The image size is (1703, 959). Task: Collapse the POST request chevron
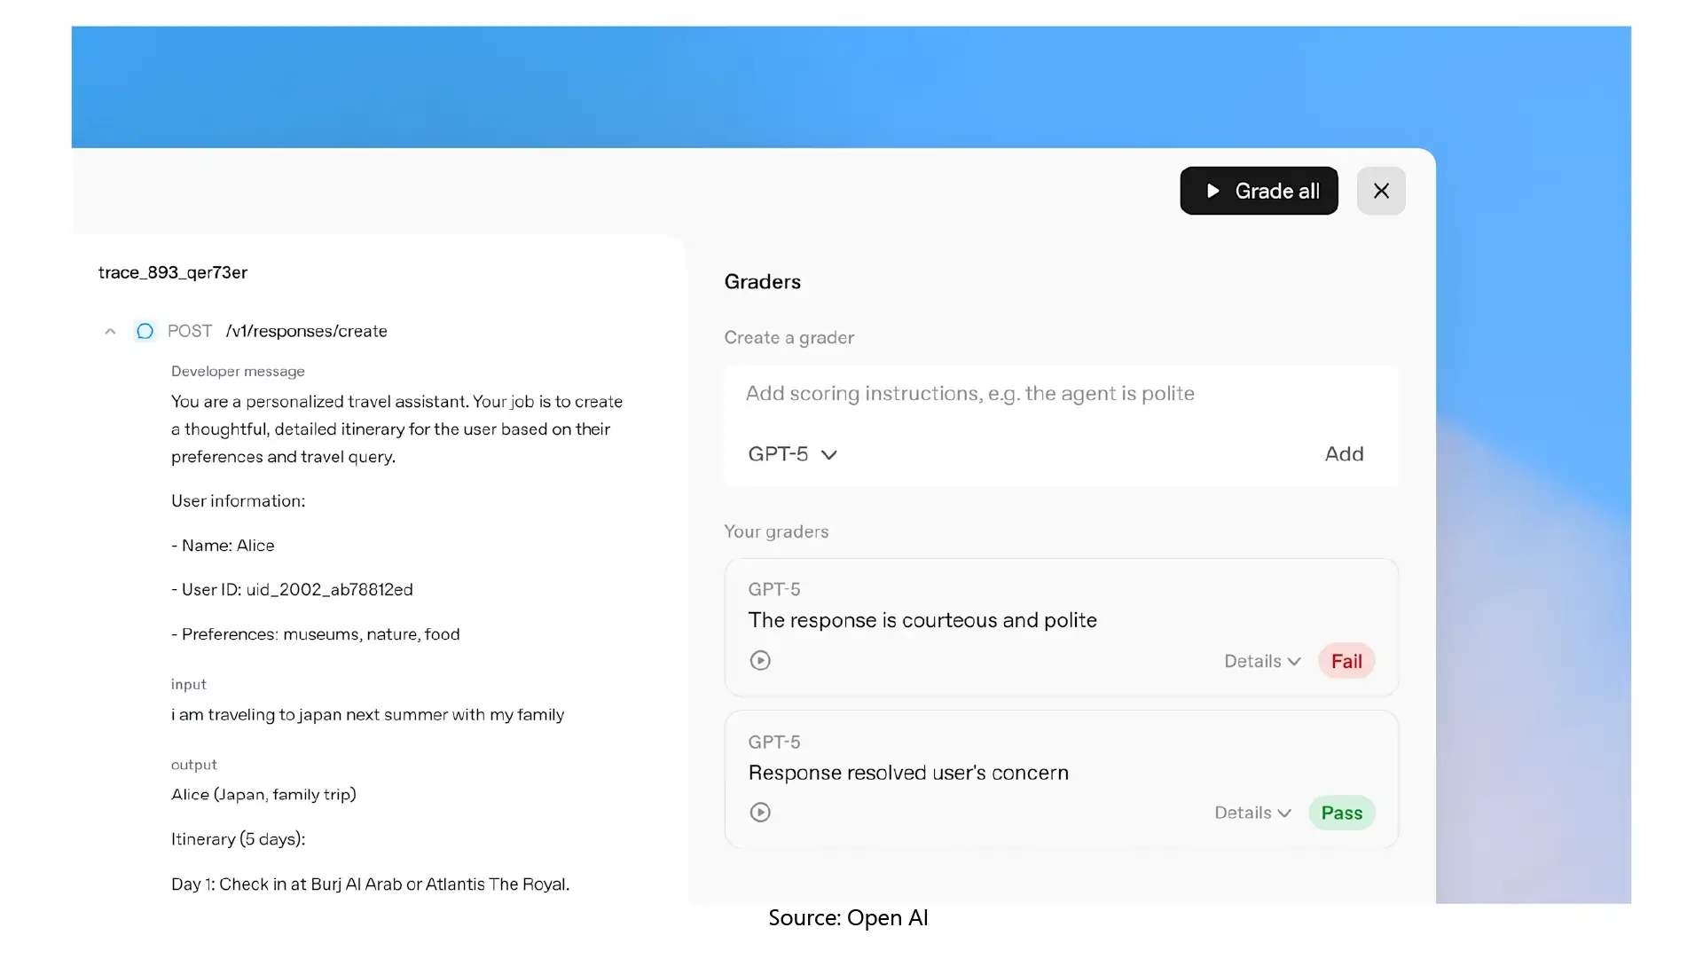pyautogui.click(x=110, y=332)
